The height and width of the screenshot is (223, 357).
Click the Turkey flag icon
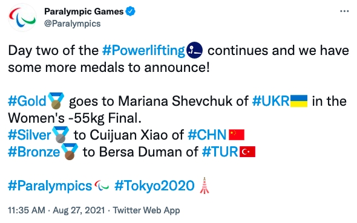(247, 152)
